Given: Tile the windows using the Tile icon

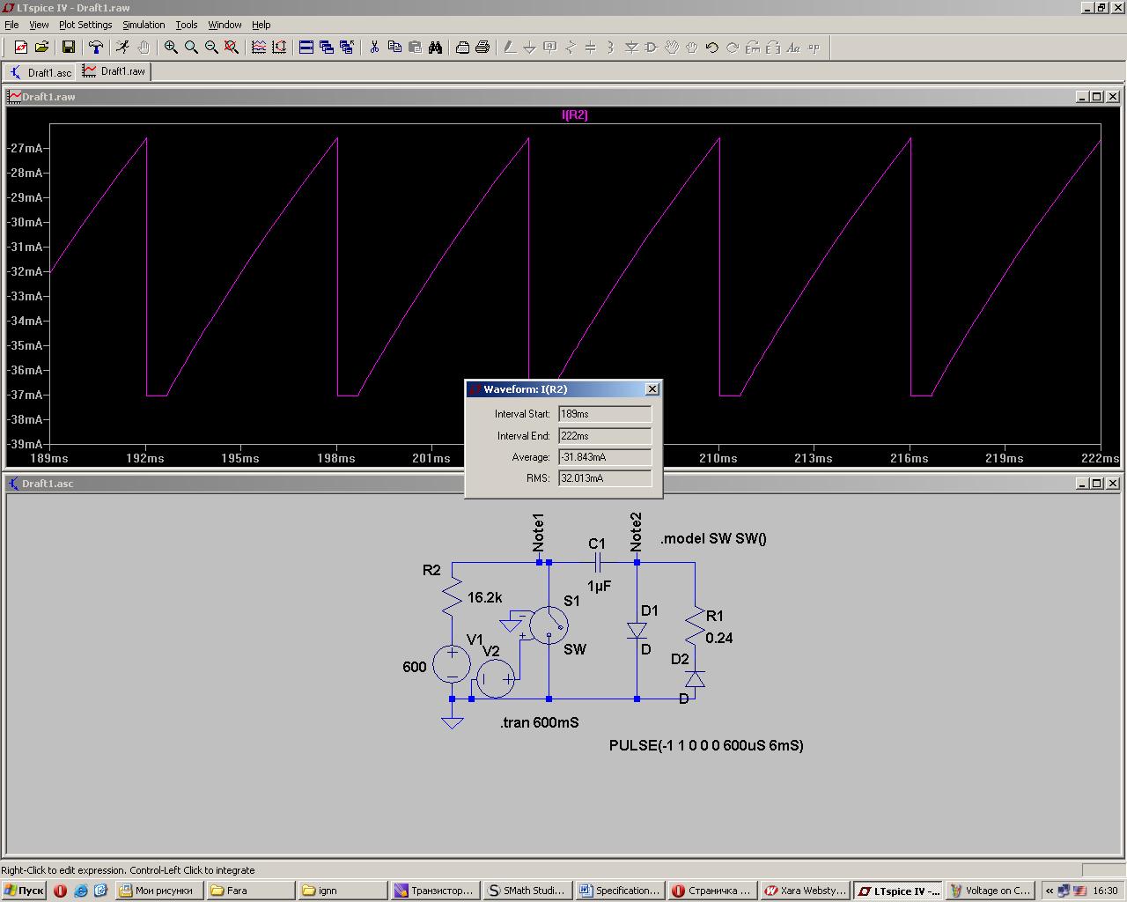Looking at the screenshot, I should coord(306,48).
